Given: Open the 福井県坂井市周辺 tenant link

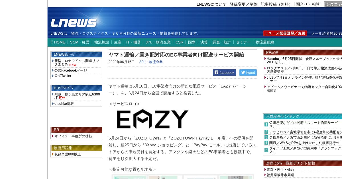Looking at the screenshot, I should [x=280, y=175].
